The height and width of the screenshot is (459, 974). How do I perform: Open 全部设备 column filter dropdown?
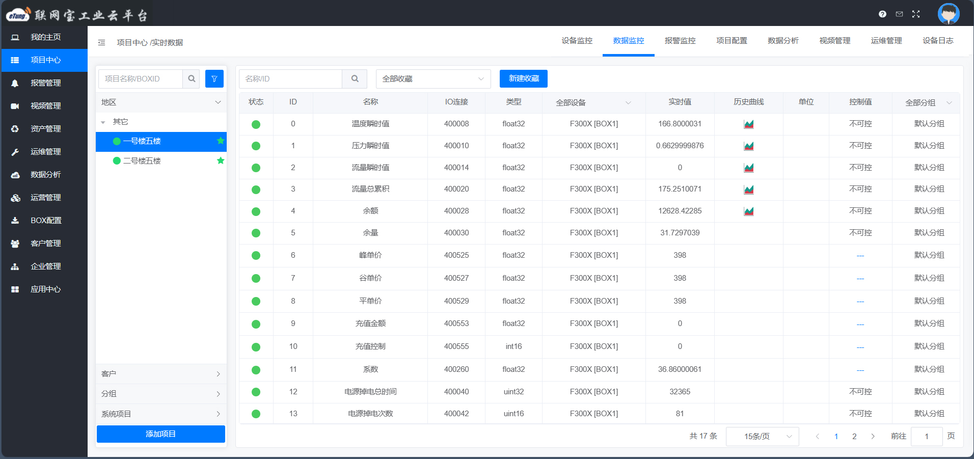click(x=593, y=103)
